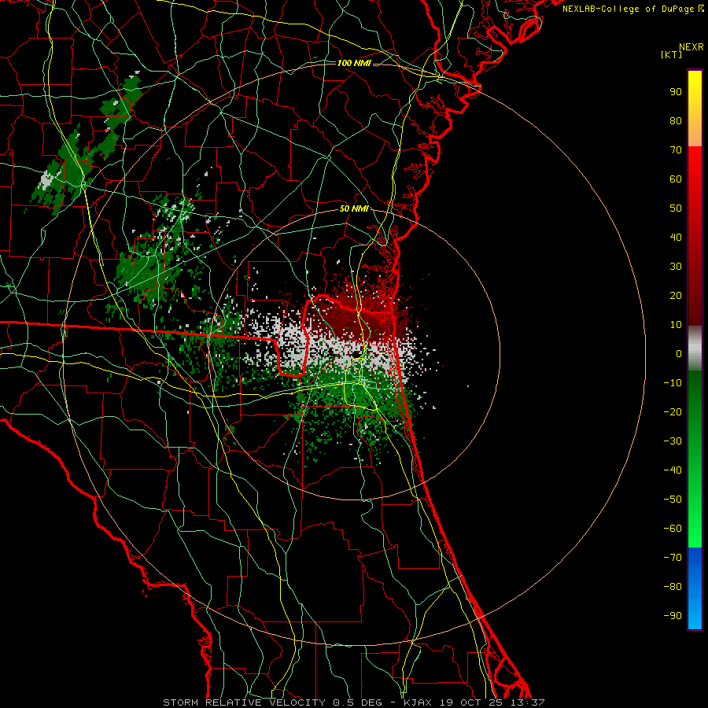Click the -10 value on the velocity scale
The width and height of the screenshot is (708, 708).
pyautogui.click(x=673, y=383)
